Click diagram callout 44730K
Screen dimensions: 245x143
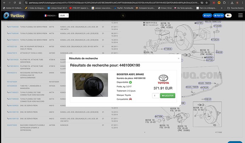(x=159, y=116)
